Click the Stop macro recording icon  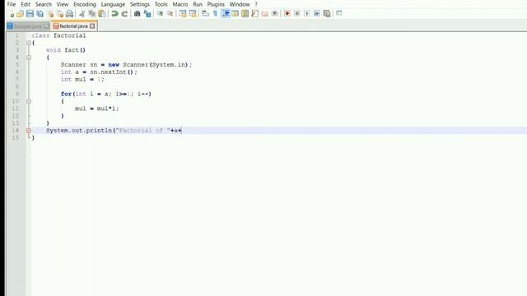point(297,14)
